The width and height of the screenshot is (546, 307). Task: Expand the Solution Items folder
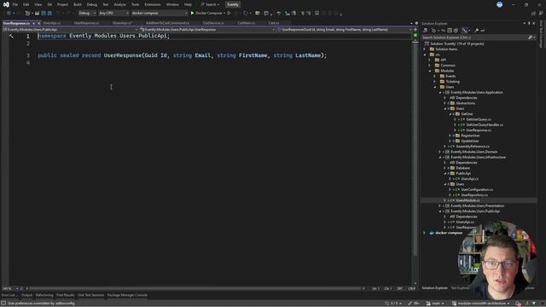coord(425,49)
